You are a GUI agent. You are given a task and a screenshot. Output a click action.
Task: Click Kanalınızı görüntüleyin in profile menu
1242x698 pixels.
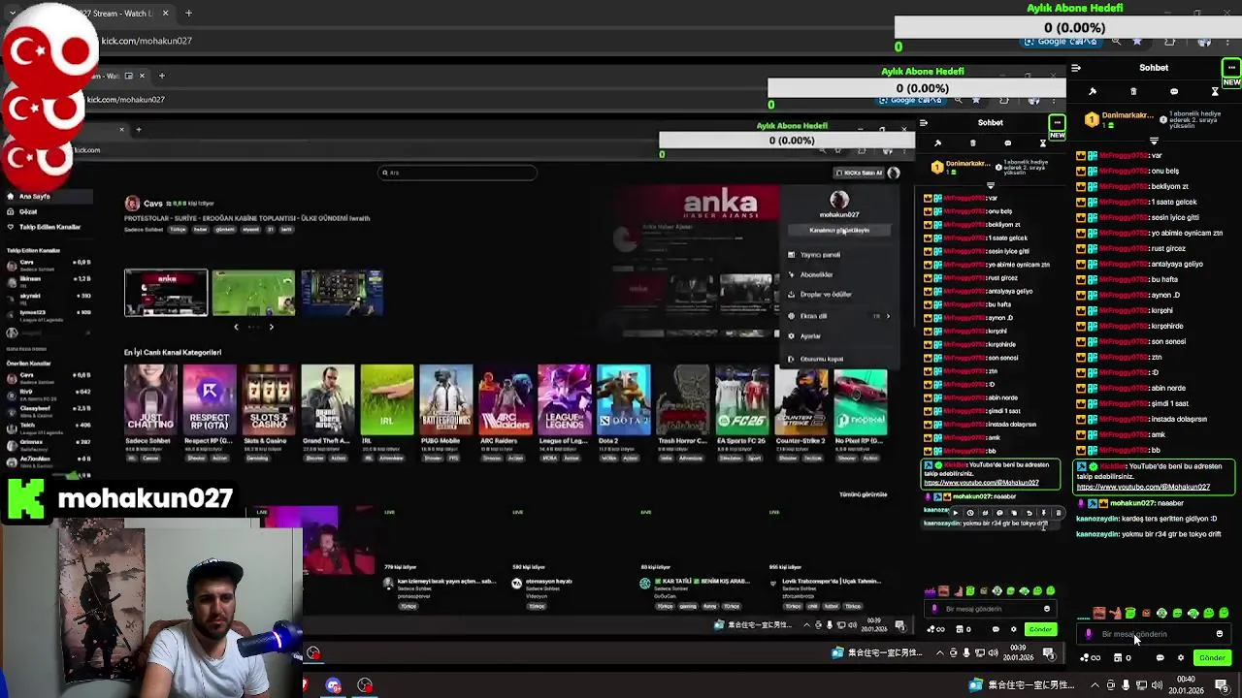click(839, 231)
